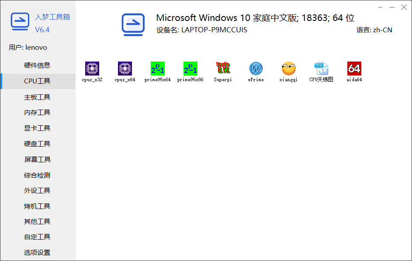Select 综合检测 from the sidebar

pos(38,175)
